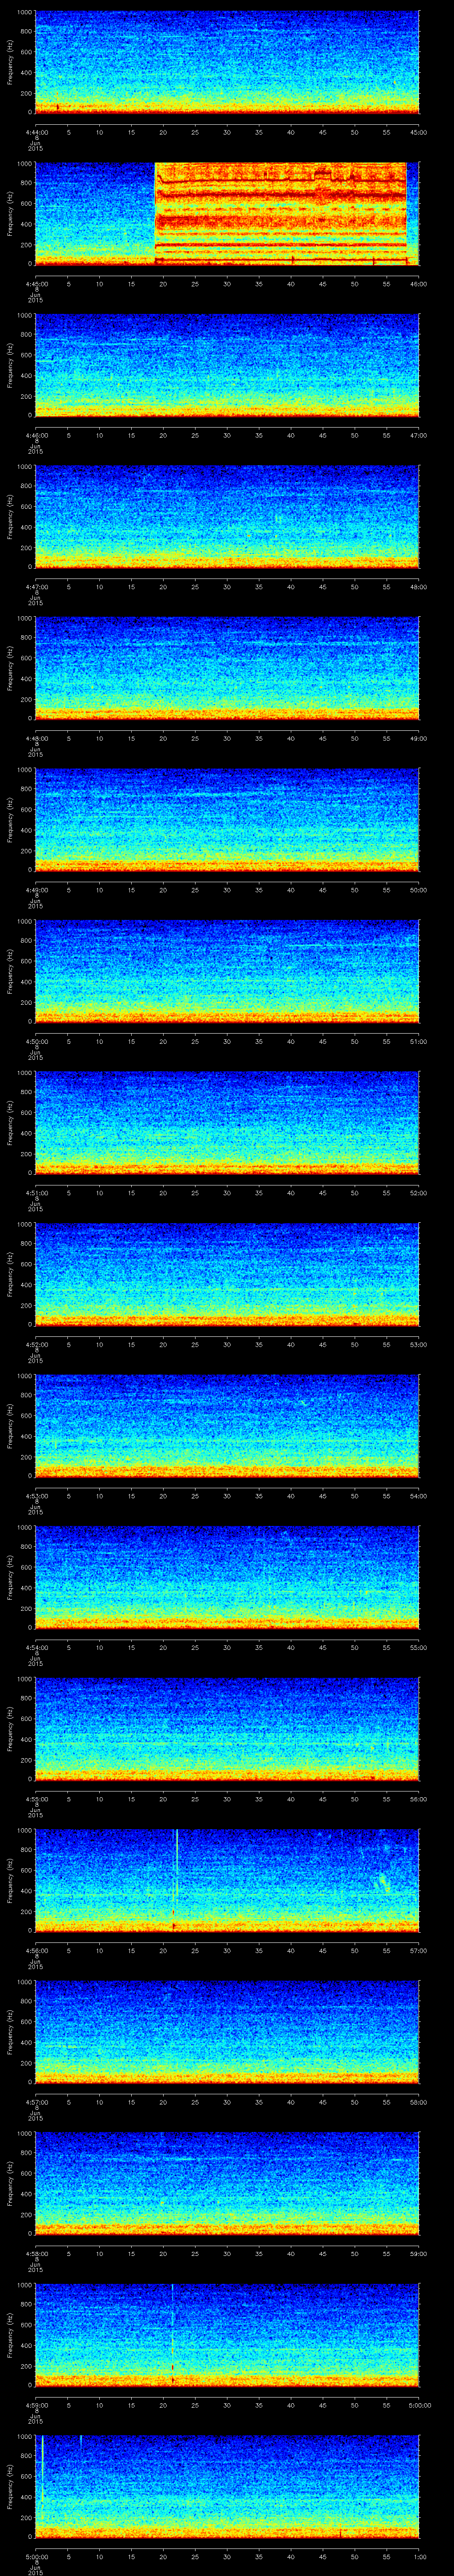Select the spectrogram panel starting at 4:44:00
Viewport: 454px width, 2576px height.
(227, 62)
